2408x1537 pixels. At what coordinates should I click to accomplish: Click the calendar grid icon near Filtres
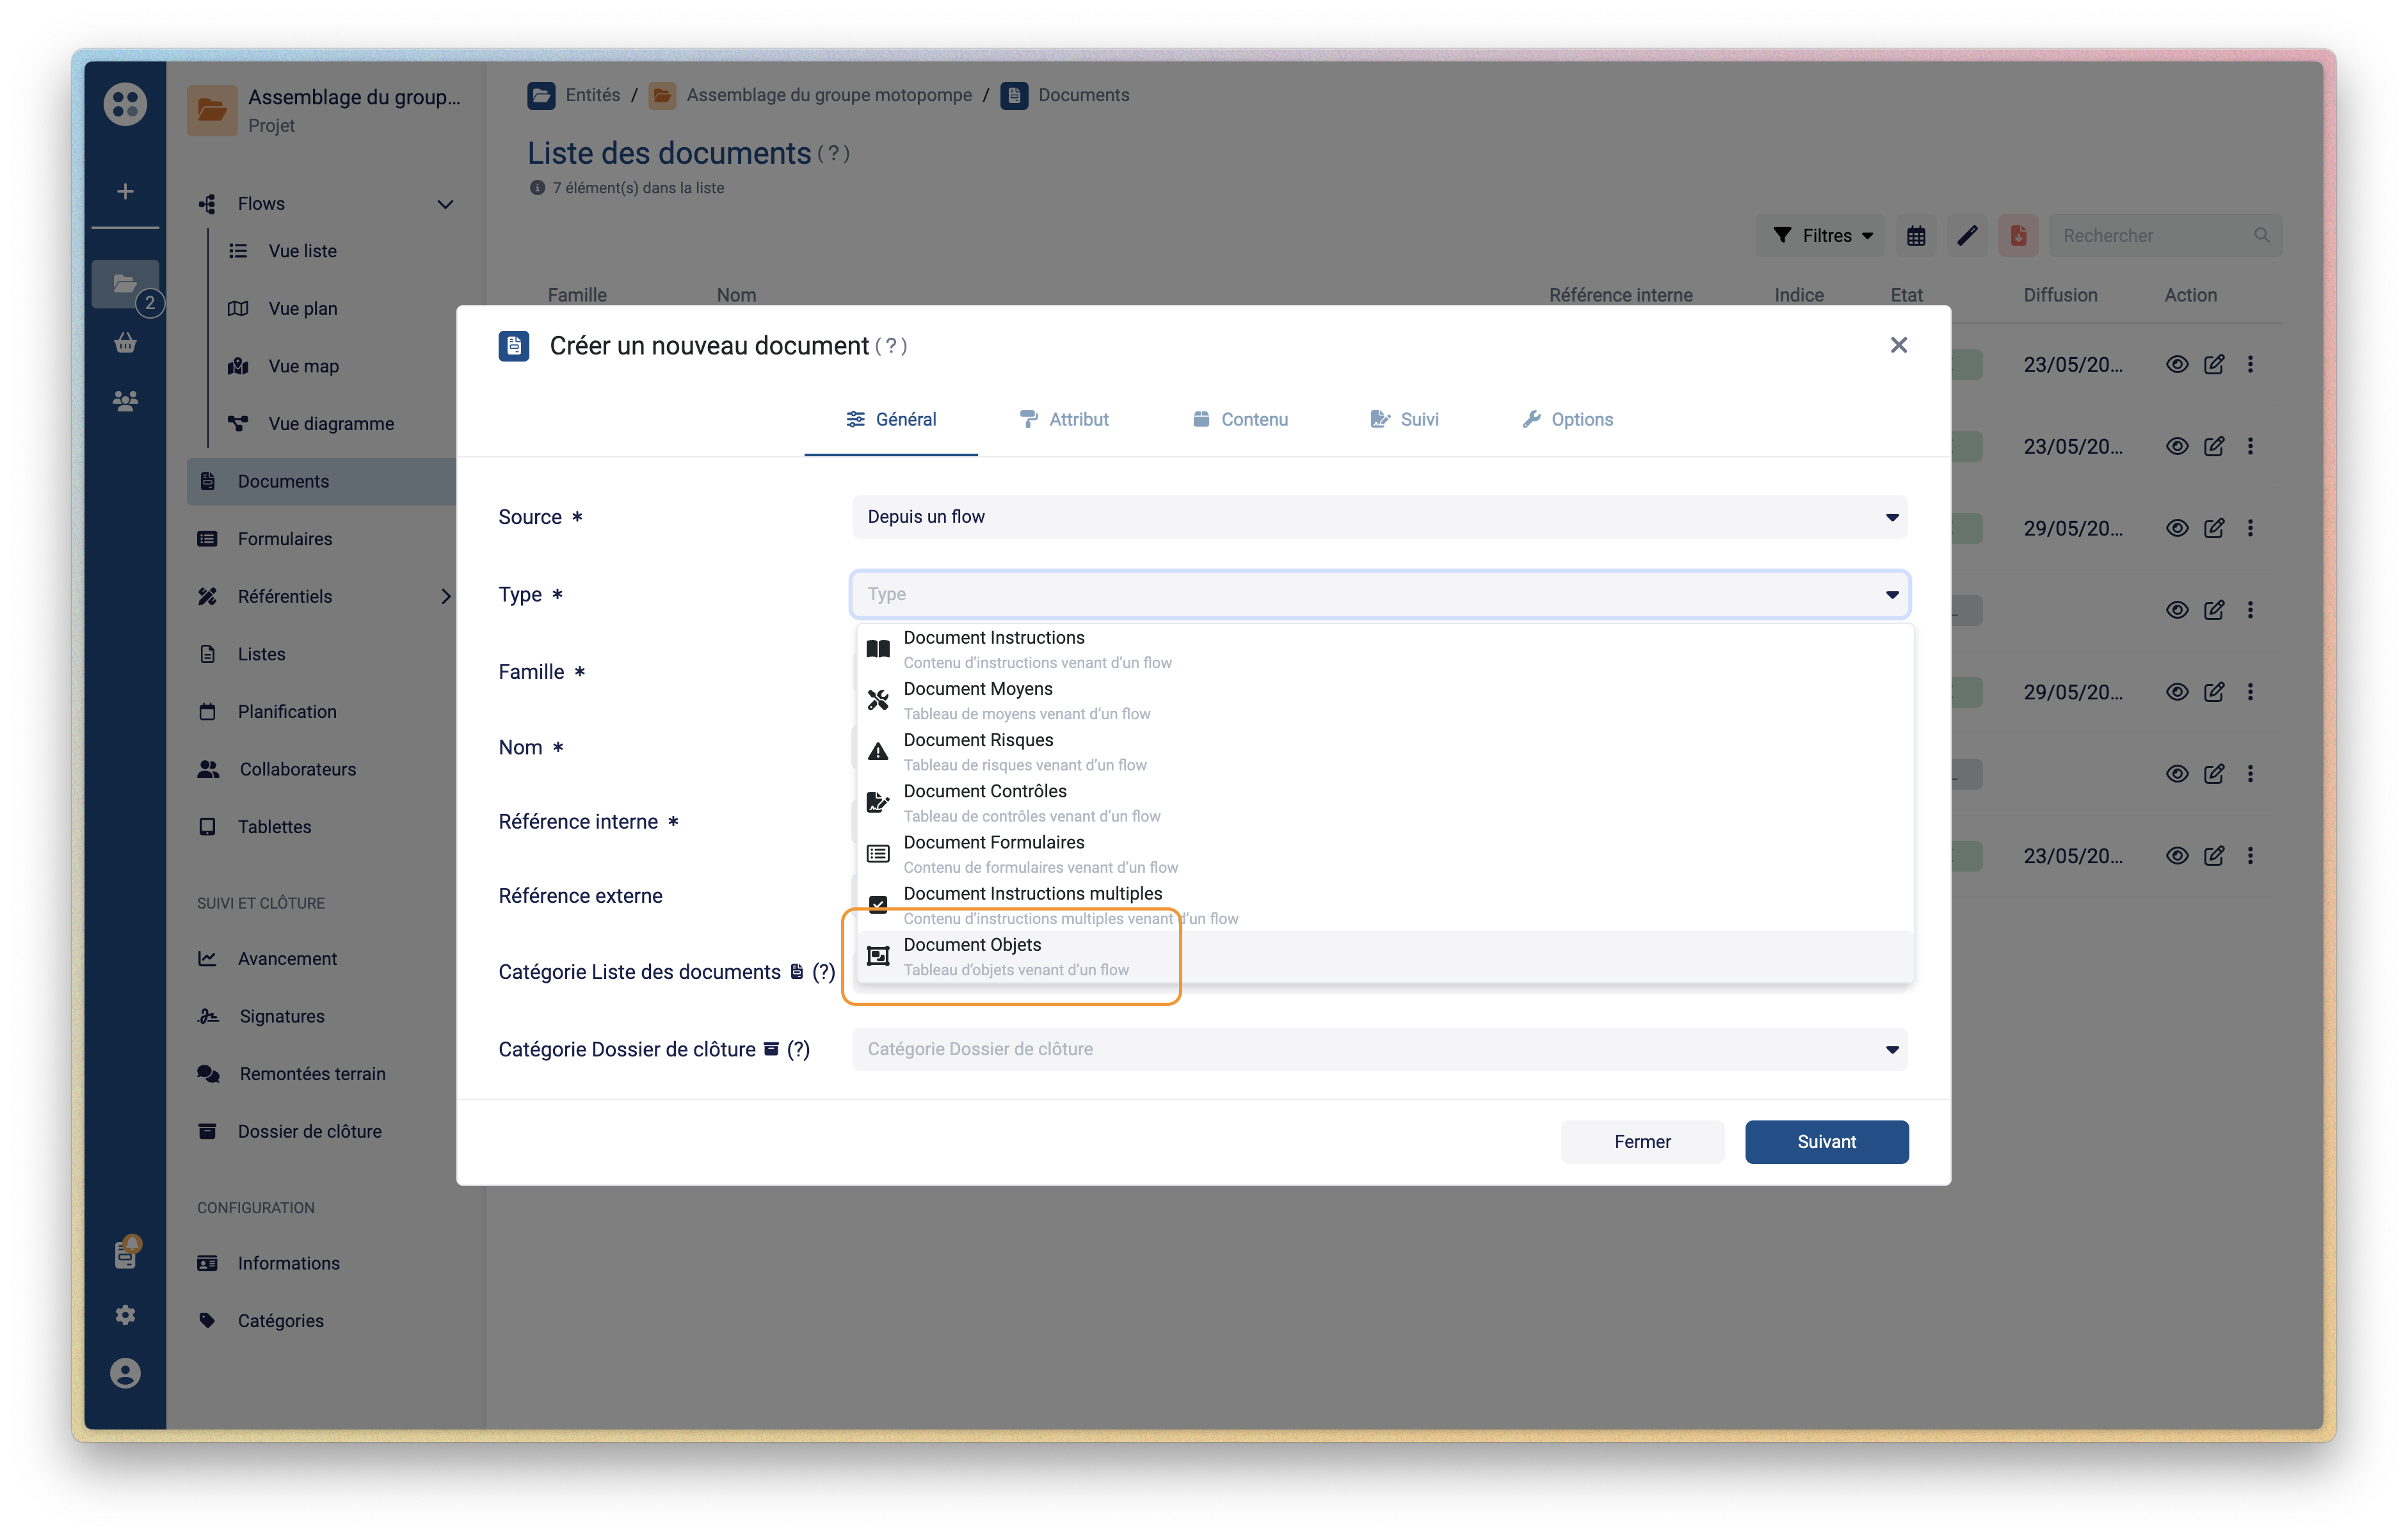pyautogui.click(x=1915, y=235)
